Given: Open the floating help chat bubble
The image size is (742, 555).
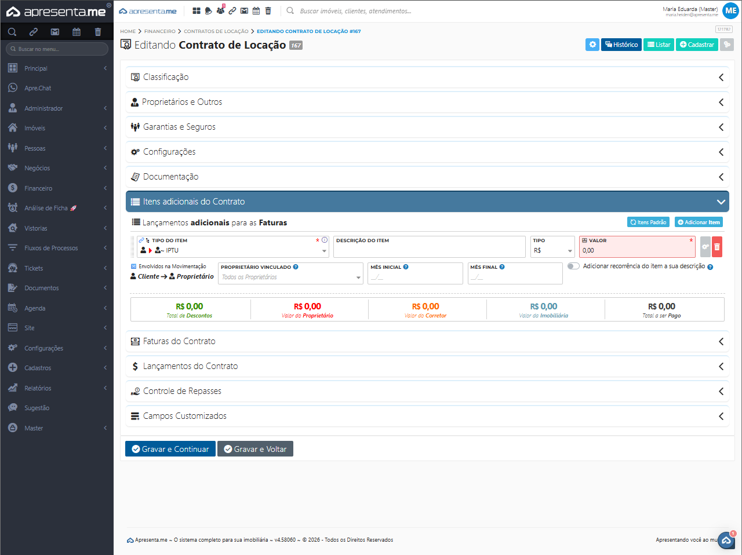Looking at the screenshot, I should 726,540.
